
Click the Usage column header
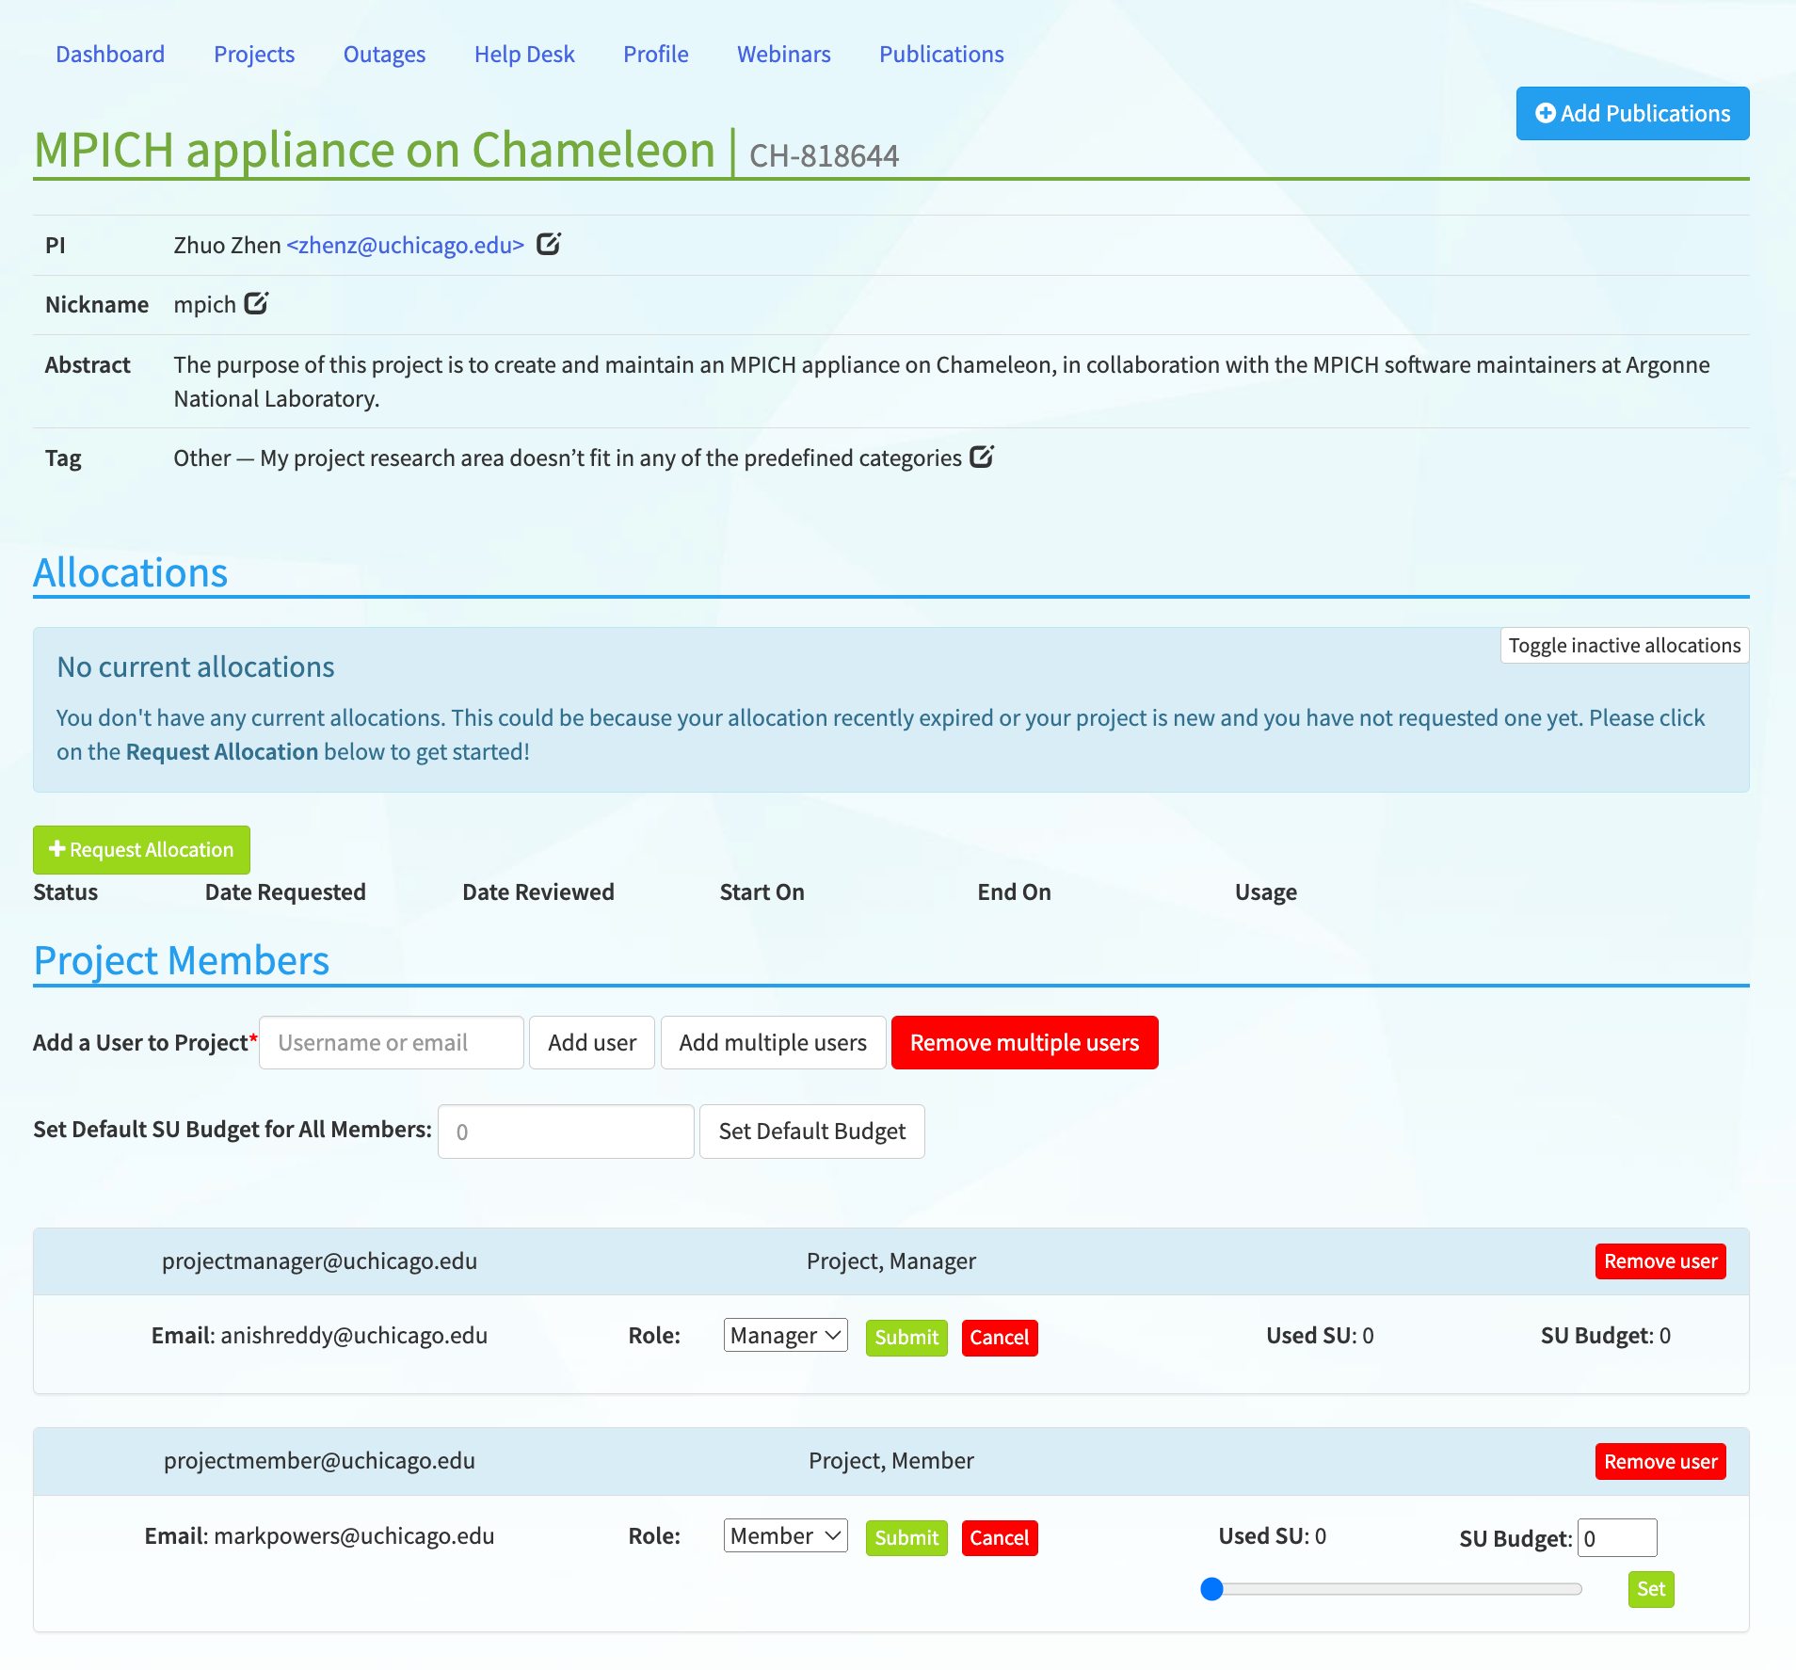(1266, 892)
